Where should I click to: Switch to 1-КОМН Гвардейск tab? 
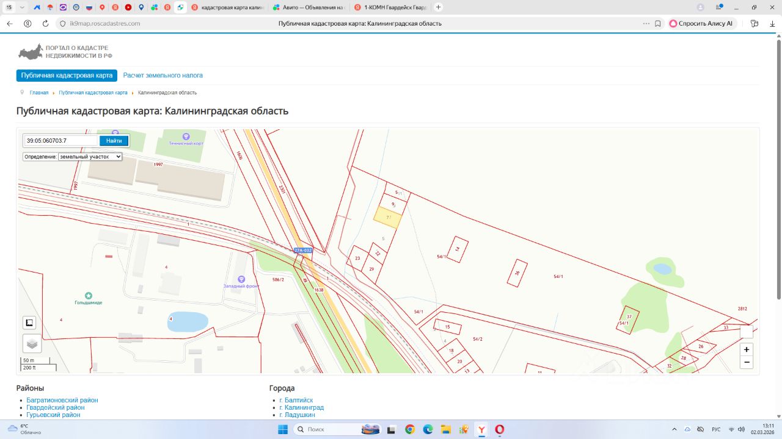point(391,7)
